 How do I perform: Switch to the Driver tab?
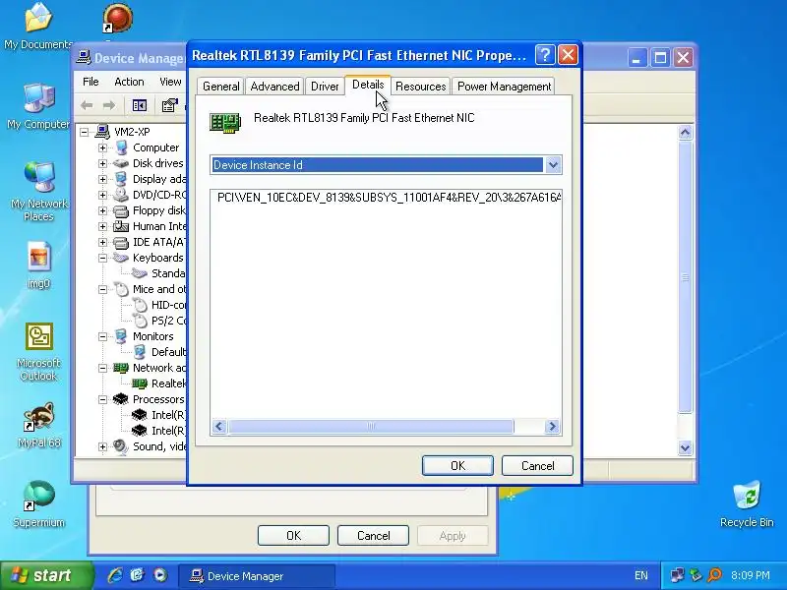click(x=325, y=87)
